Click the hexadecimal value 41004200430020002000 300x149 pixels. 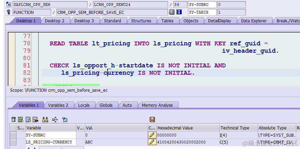pos(181,142)
